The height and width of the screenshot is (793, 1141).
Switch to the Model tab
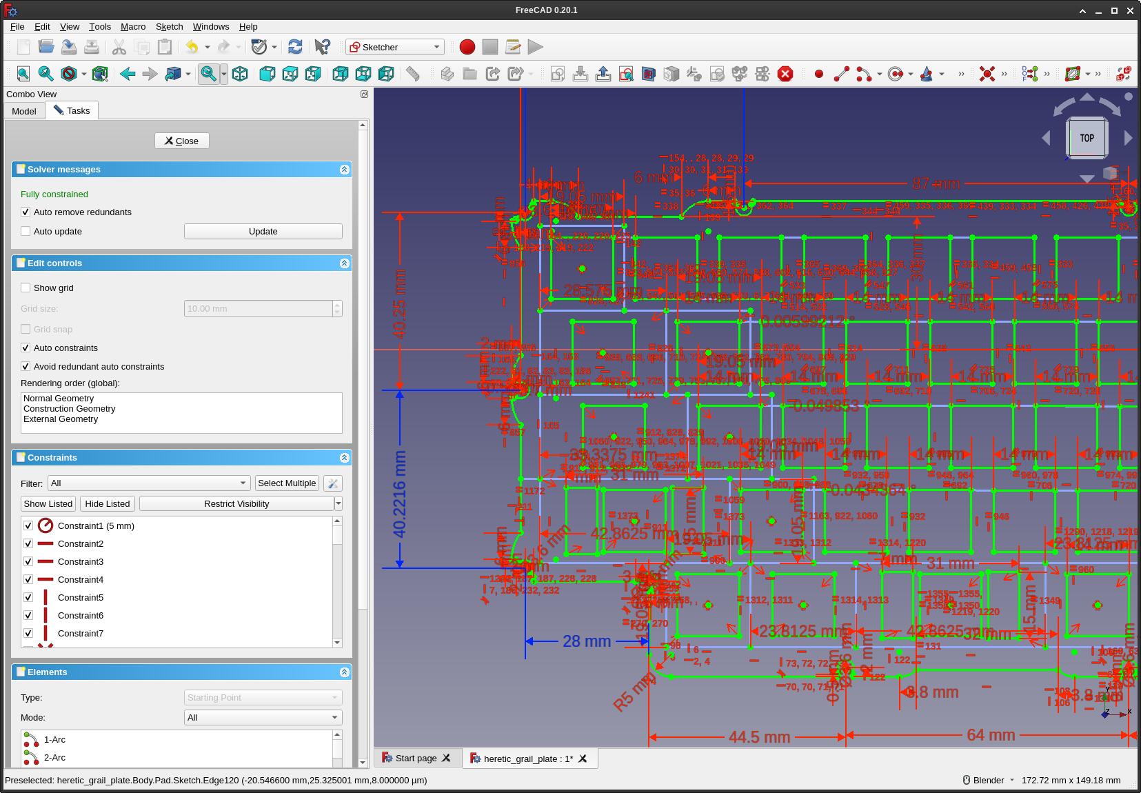24,111
